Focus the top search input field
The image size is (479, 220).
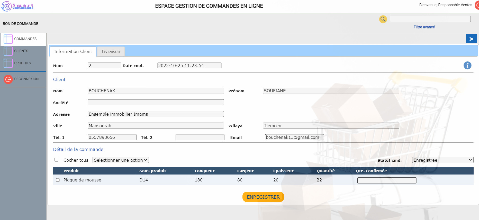(430, 19)
